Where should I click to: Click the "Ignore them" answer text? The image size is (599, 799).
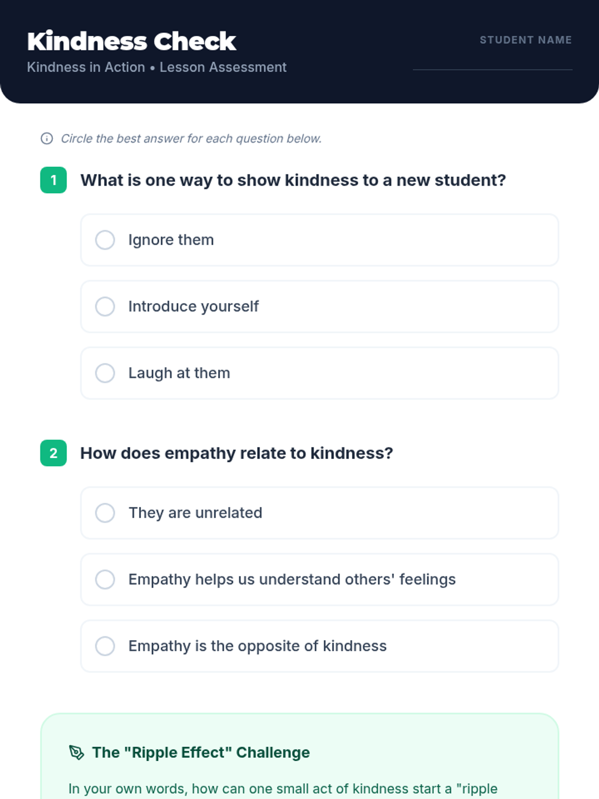coord(171,240)
